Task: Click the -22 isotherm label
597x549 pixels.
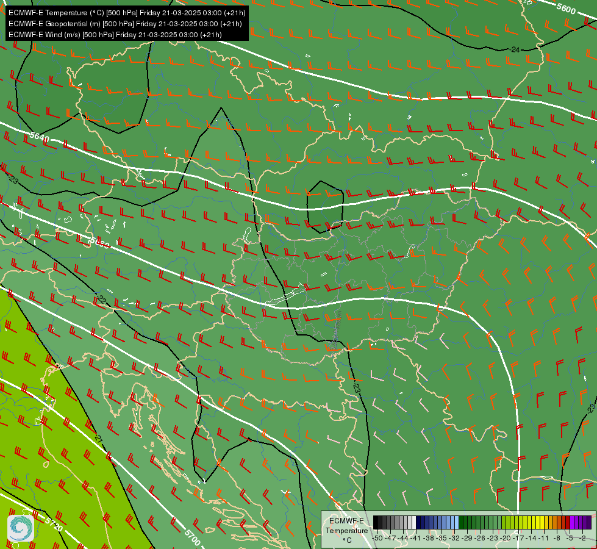Action: click(101, 300)
